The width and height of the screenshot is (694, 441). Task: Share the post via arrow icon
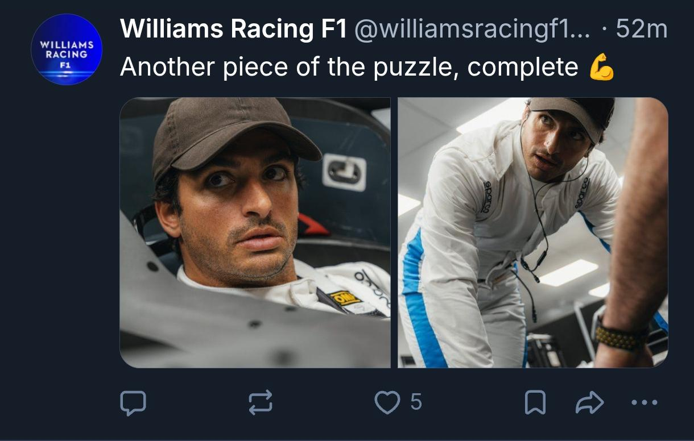589,402
